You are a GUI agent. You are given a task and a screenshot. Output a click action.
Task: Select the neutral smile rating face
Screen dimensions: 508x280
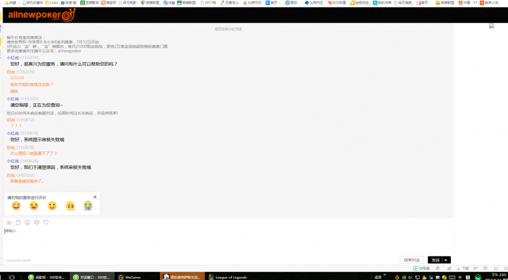52,206
